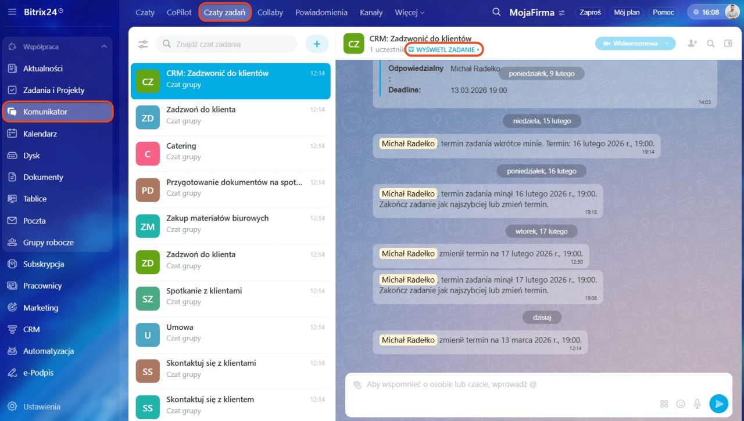The image size is (744, 421).
Task: Click the WYŚWIETL ZADANIE link
Action: click(445, 50)
